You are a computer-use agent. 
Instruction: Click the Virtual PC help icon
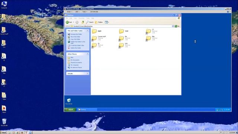pos(228,12)
